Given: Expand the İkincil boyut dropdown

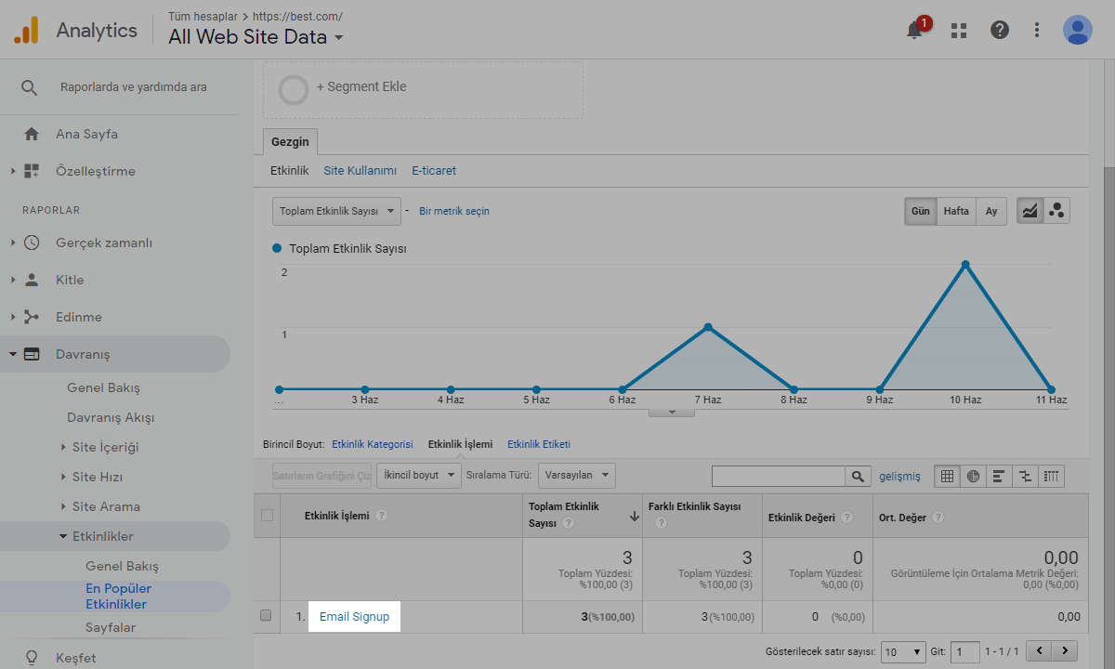Looking at the screenshot, I should click(x=419, y=476).
